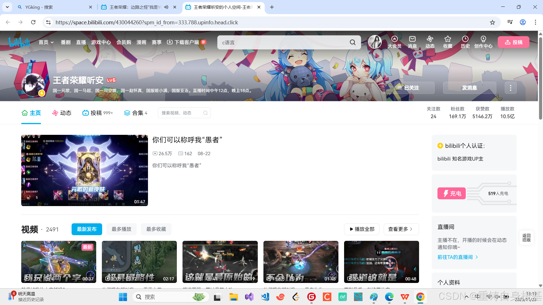The width and height of the screenshot is (543, 305).
Task: Switch to 合集 tab
Action: [136, 113]
